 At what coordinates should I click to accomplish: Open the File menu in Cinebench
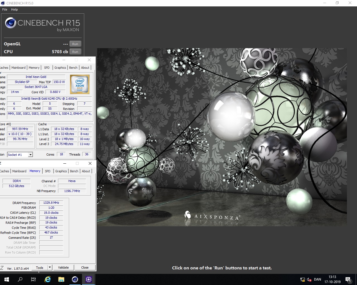point(5,9)
